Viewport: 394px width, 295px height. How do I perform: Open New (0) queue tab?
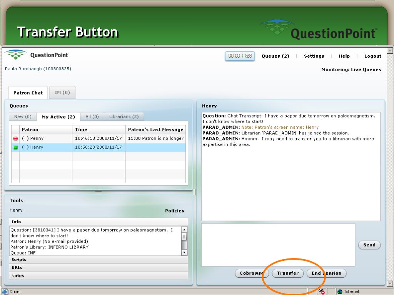pyautogui.click(x=23, y=117)
